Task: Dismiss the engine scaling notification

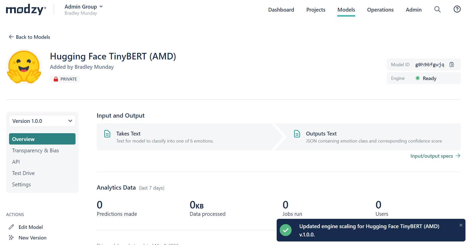Action: point(461,225)
